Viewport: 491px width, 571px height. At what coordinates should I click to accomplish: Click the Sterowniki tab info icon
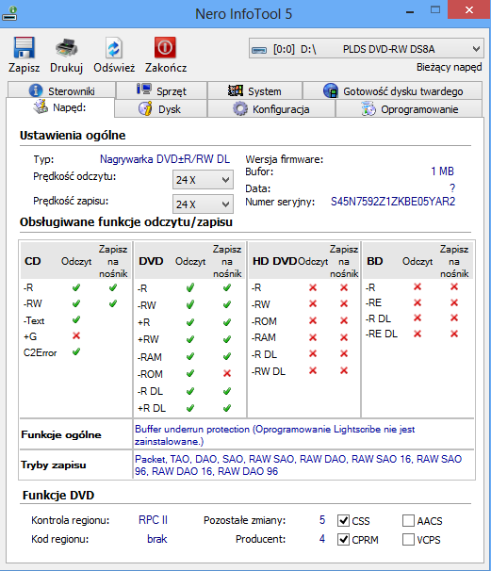point(36,90)
